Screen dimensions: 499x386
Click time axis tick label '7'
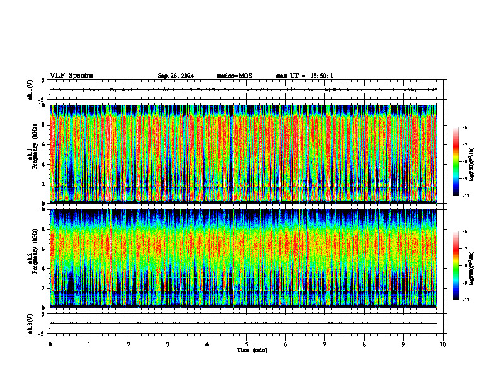click(x=325, y=344)
